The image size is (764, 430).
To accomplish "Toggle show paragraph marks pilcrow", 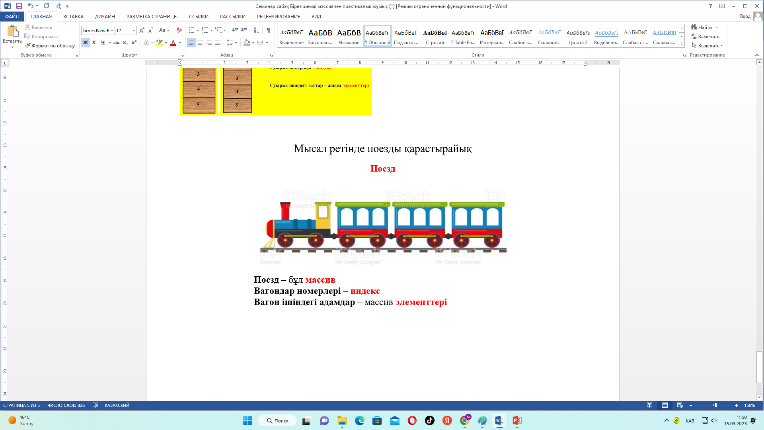I will tap(269, 30).
